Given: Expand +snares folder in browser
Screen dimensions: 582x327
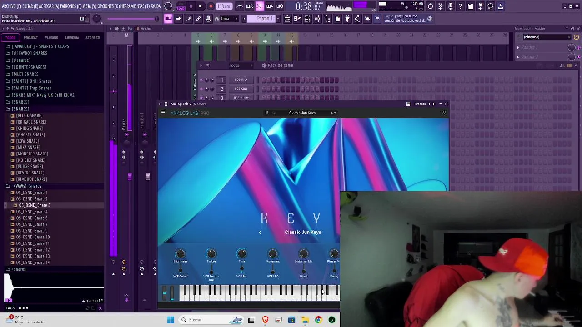Looking at the screenshot, I should tap(19, 269).
